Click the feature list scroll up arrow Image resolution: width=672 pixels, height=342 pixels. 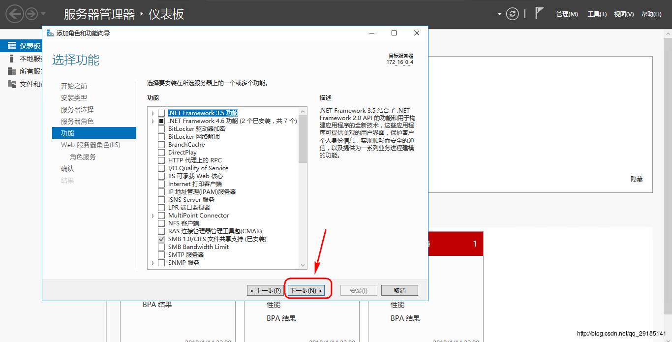[x=303, y=111]
